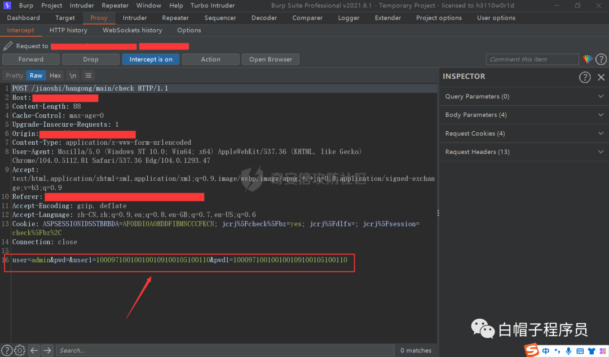Switch to the Comparer tab
Viewport: 609px width, 357px height.
point(307,18)
